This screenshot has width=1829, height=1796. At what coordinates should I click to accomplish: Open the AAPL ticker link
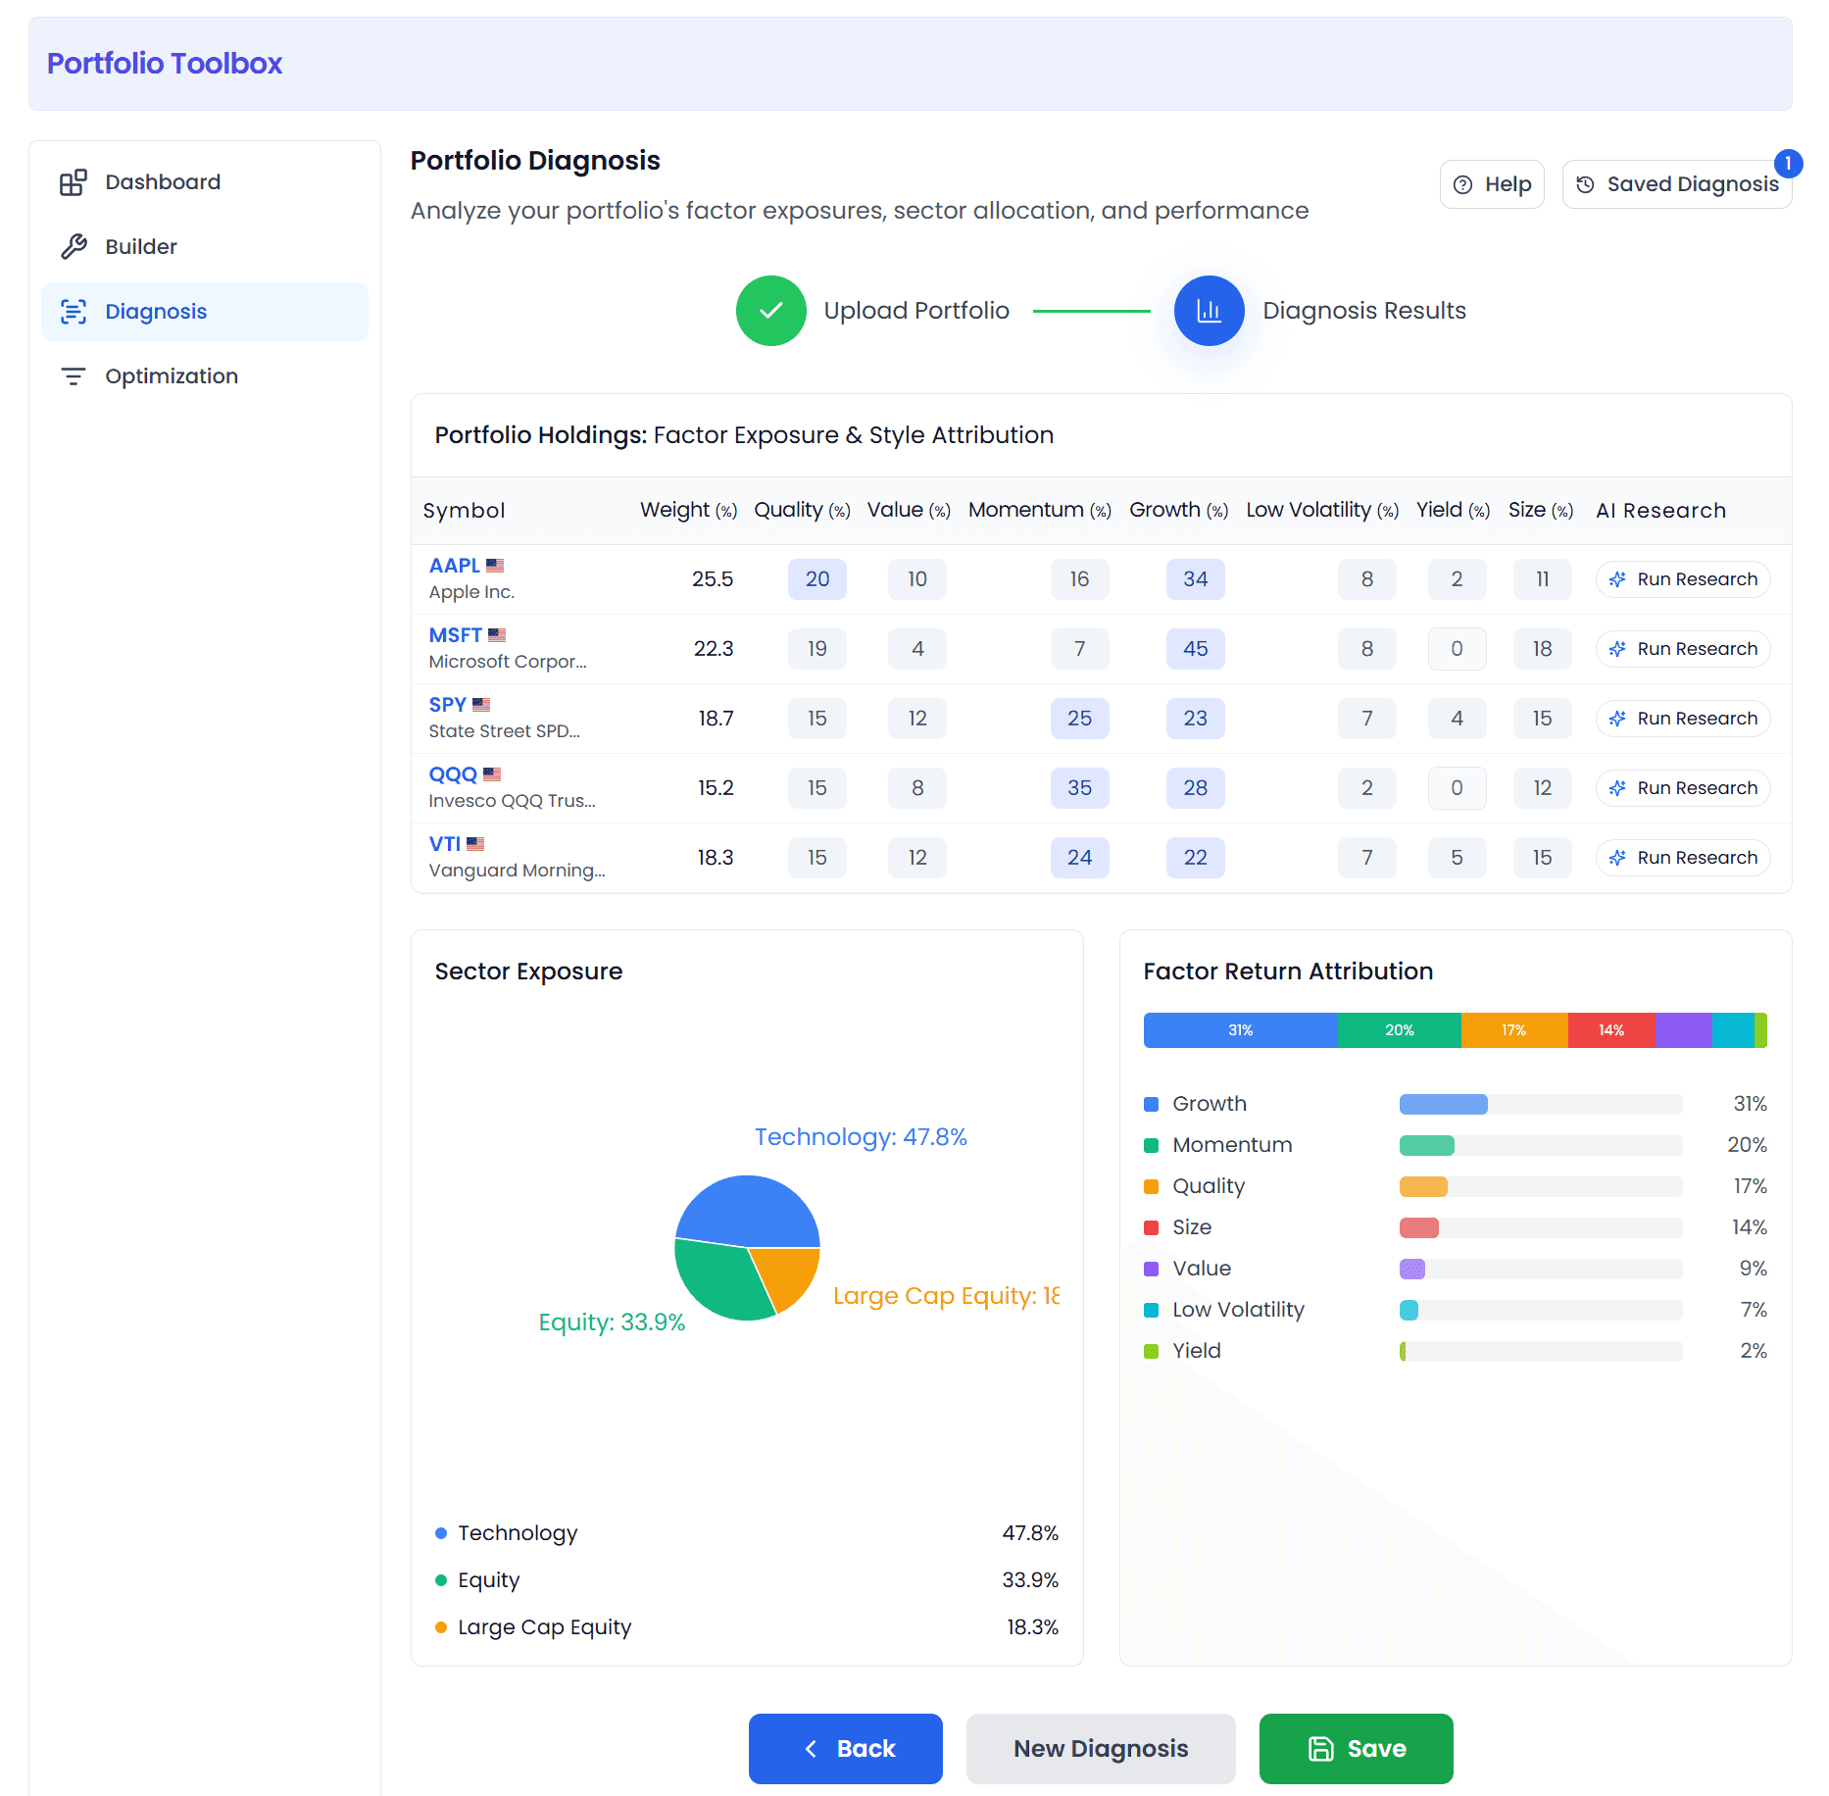pos(454,566)
